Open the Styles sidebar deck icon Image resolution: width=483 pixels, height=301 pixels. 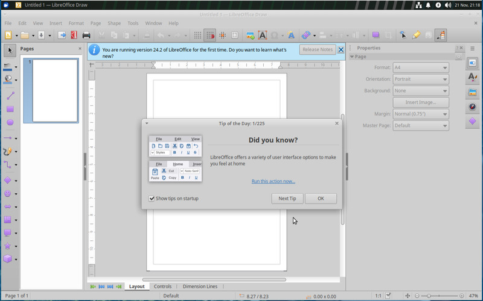click(x=473, y=77)
